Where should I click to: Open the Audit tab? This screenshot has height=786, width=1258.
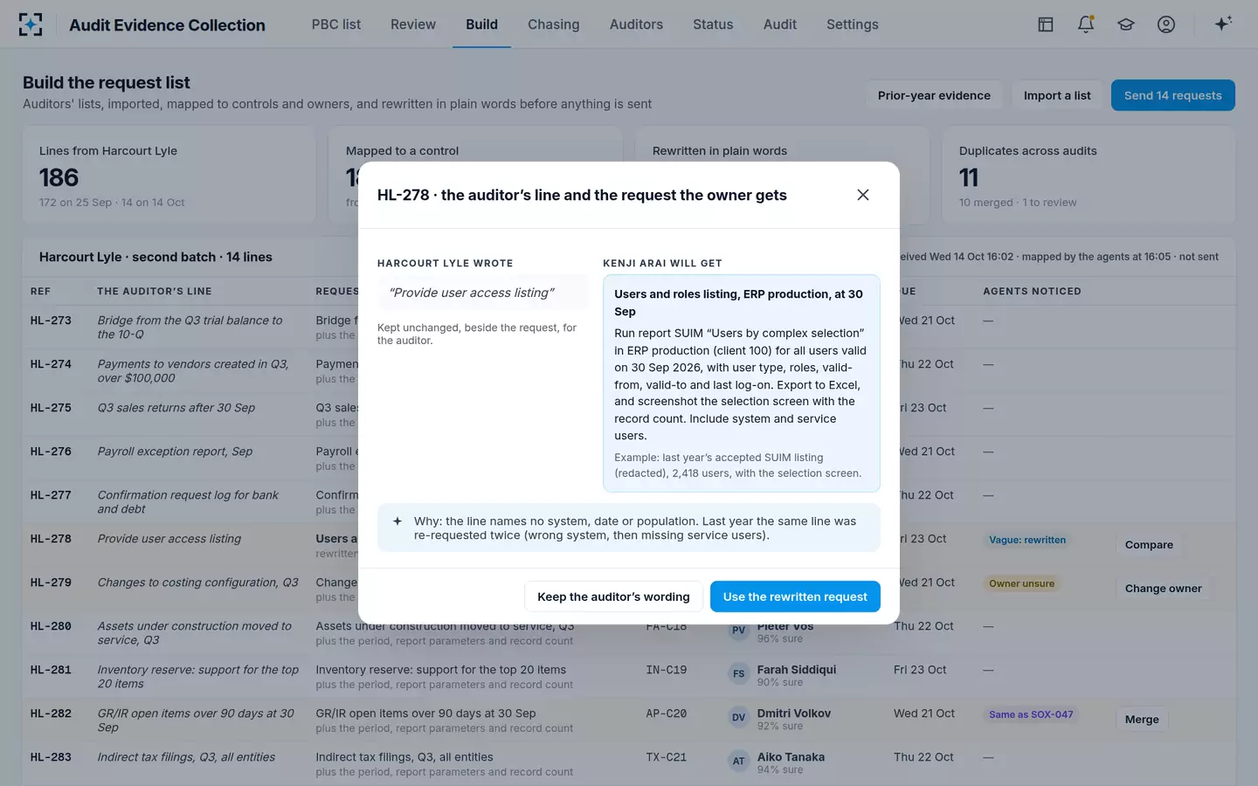pyautogui.click(x=780, y=24)
